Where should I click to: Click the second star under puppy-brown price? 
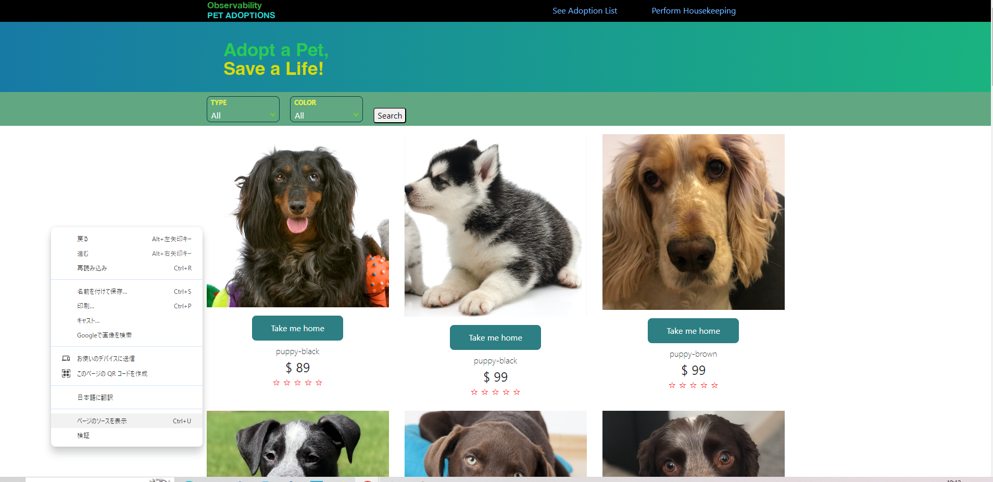coord(683,385)
